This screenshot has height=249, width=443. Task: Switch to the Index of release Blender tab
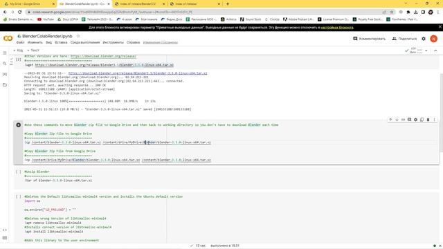[140, 4]
